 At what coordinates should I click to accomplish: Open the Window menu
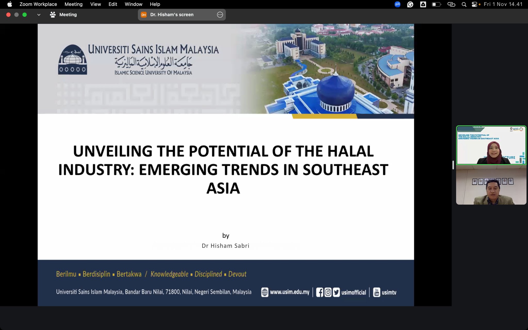(x=133, y=4)
